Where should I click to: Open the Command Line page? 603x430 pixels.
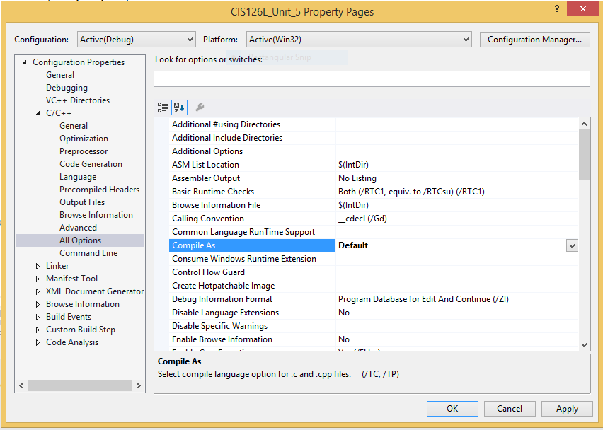(x=88, y=253)
